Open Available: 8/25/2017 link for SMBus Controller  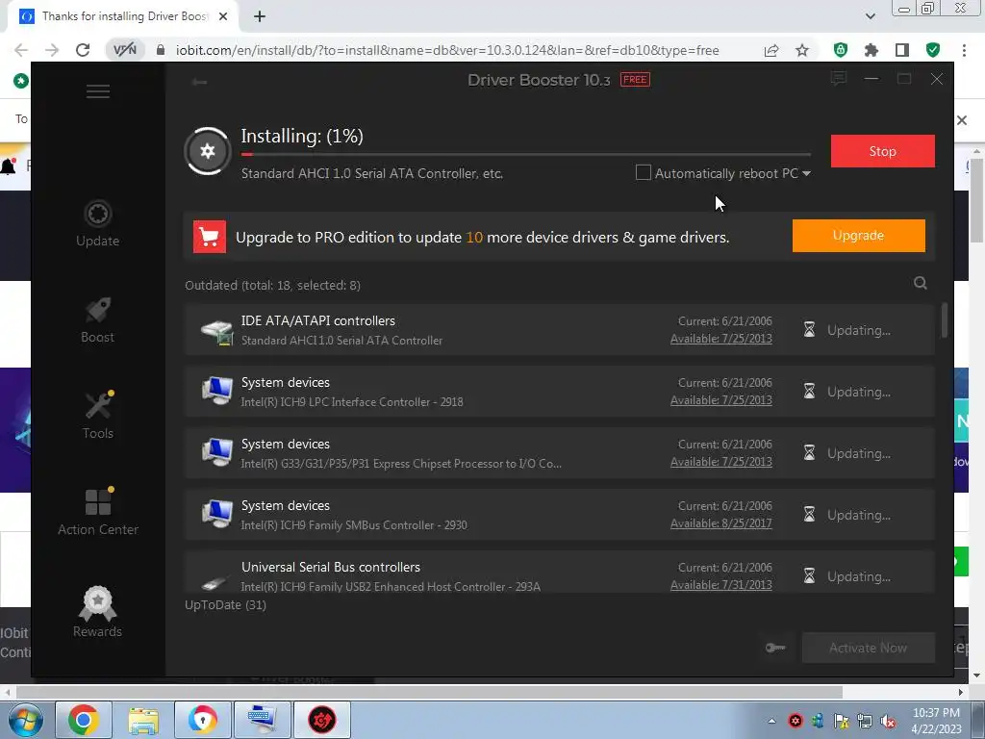pos(721,523)
